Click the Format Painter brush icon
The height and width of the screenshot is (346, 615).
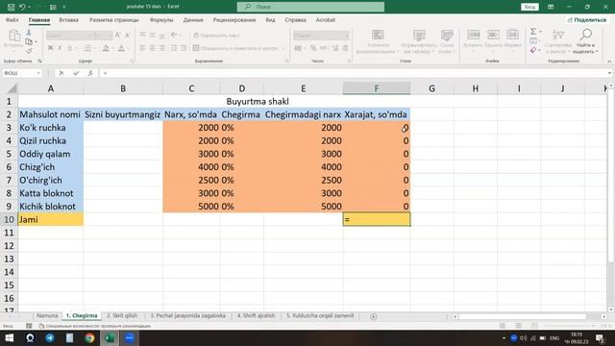29,51
